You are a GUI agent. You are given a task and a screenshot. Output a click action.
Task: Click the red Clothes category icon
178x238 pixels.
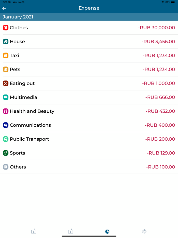click(x=6, y=28)
